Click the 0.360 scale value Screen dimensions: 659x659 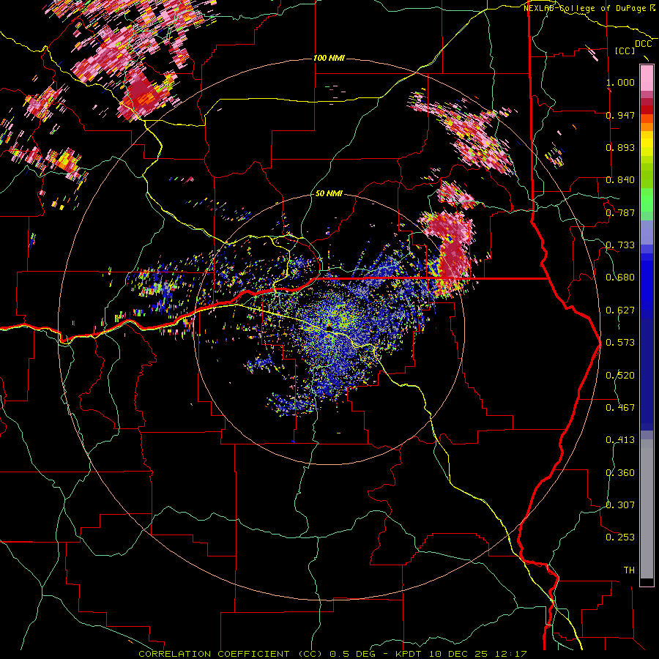point(620,473)
